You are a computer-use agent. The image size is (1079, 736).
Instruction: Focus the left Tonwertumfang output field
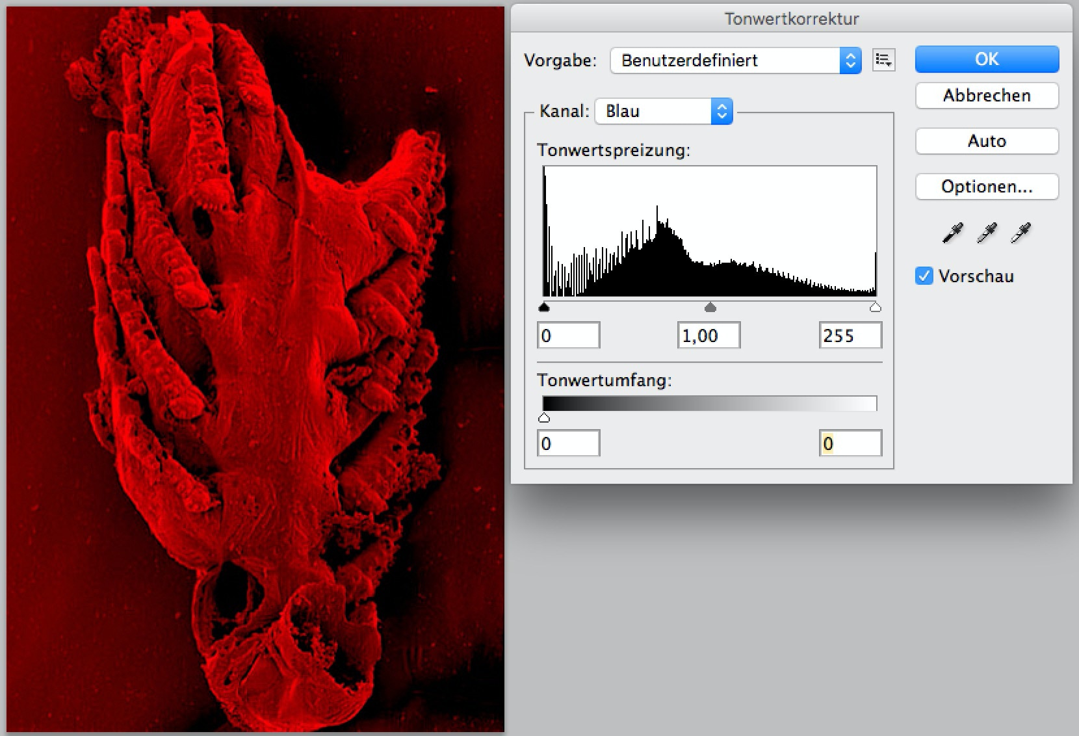pos(568,443)
